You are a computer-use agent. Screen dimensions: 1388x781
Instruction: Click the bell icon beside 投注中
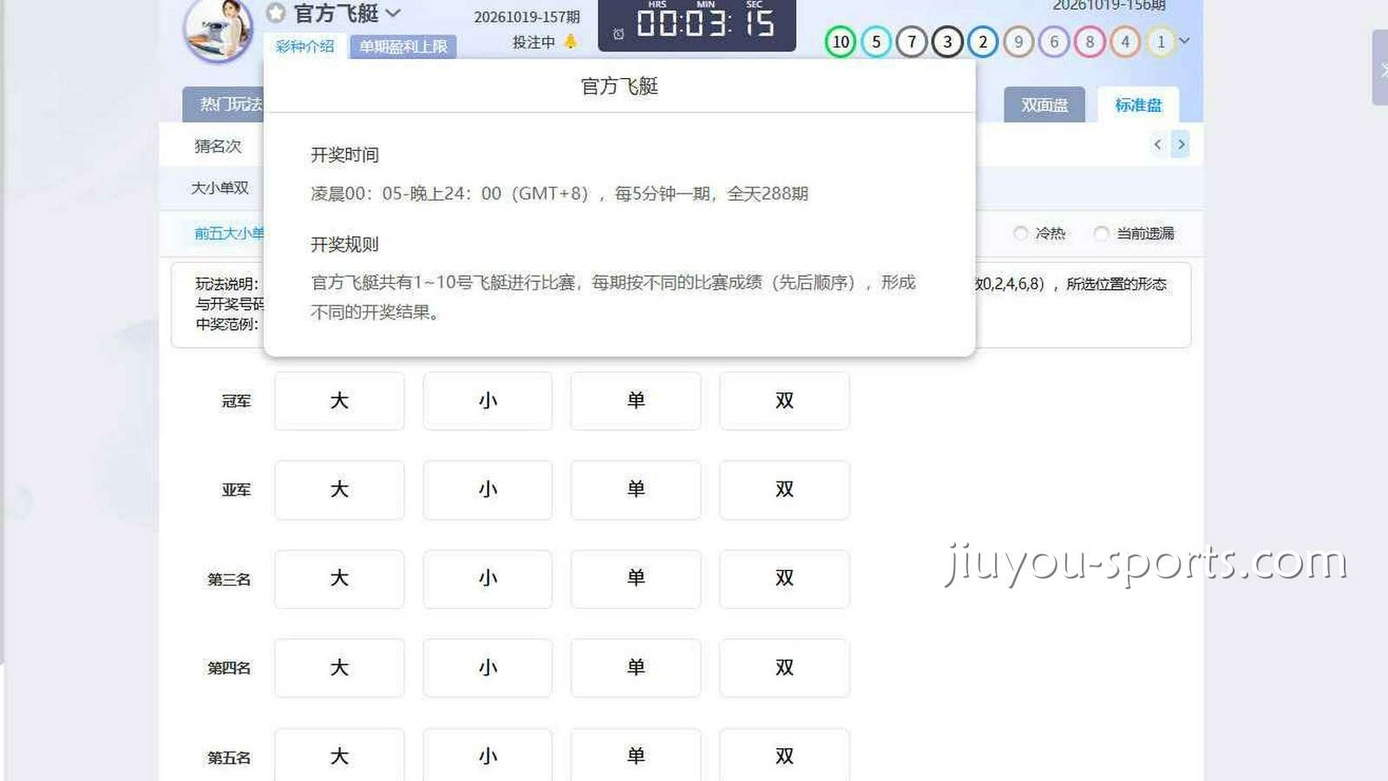pos(570,41)
